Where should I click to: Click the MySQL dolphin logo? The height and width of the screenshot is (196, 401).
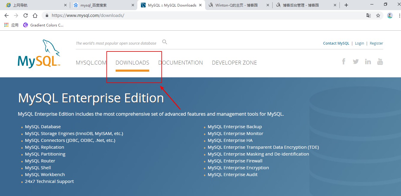39,53
